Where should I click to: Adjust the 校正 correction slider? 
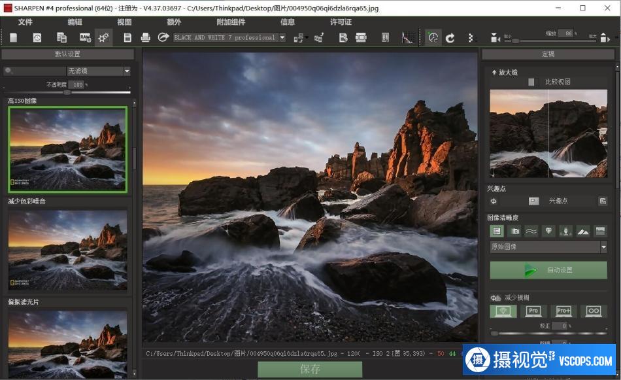[x=548, y=334]
